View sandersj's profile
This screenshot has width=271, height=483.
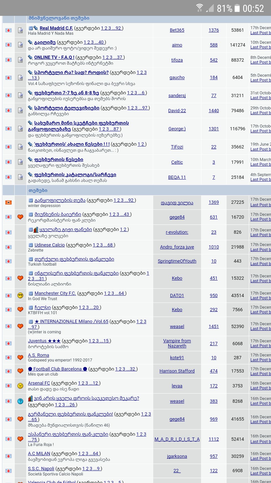(177, 96)
